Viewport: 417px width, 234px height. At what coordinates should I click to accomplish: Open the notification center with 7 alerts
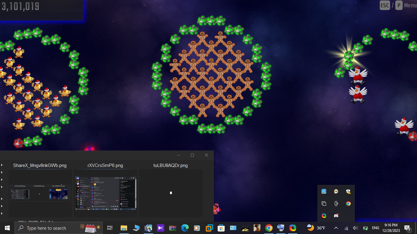[x=408, y=228]
